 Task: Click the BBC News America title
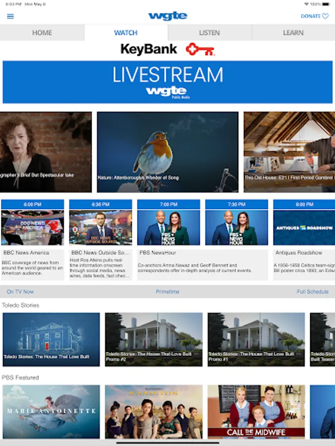tap(26, 253)
